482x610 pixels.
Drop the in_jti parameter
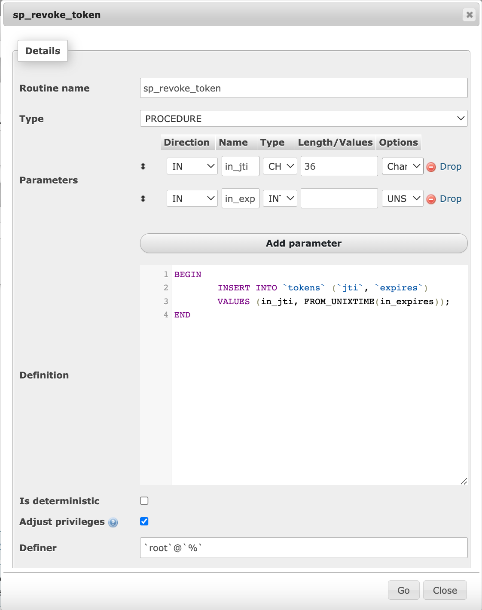click(445, 167)
